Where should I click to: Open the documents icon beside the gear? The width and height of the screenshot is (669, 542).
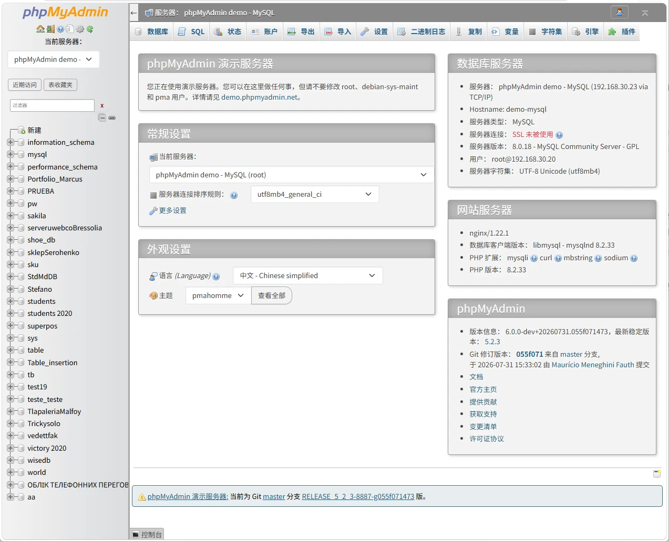(69, 29)
